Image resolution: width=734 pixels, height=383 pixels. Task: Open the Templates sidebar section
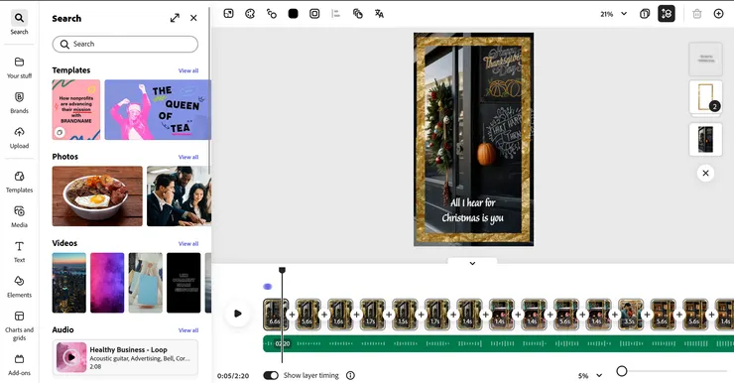pos(19,182)
